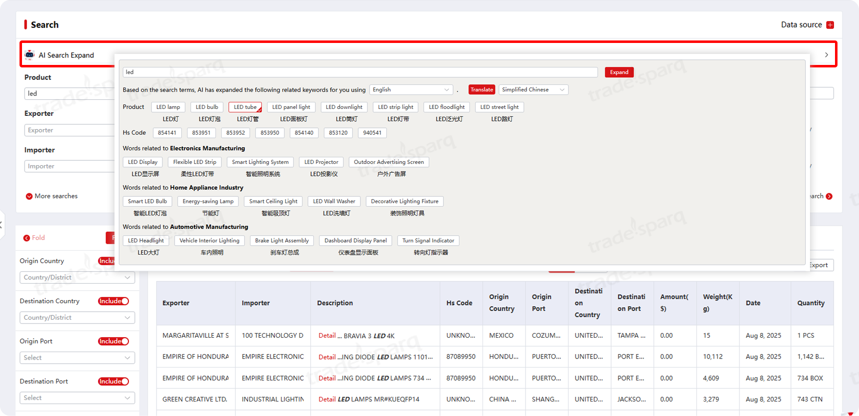Toggle the Destination Port Include switch
The image size is (859, 416).
tap(113, 382)
